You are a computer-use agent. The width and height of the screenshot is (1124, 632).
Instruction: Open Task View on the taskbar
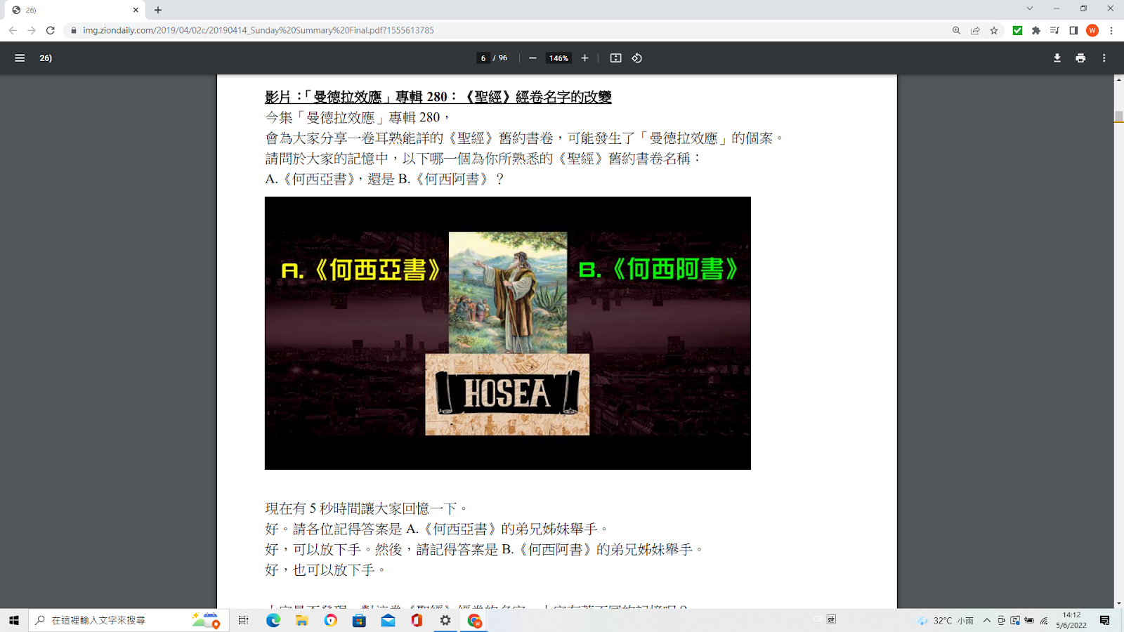[243, 620]
